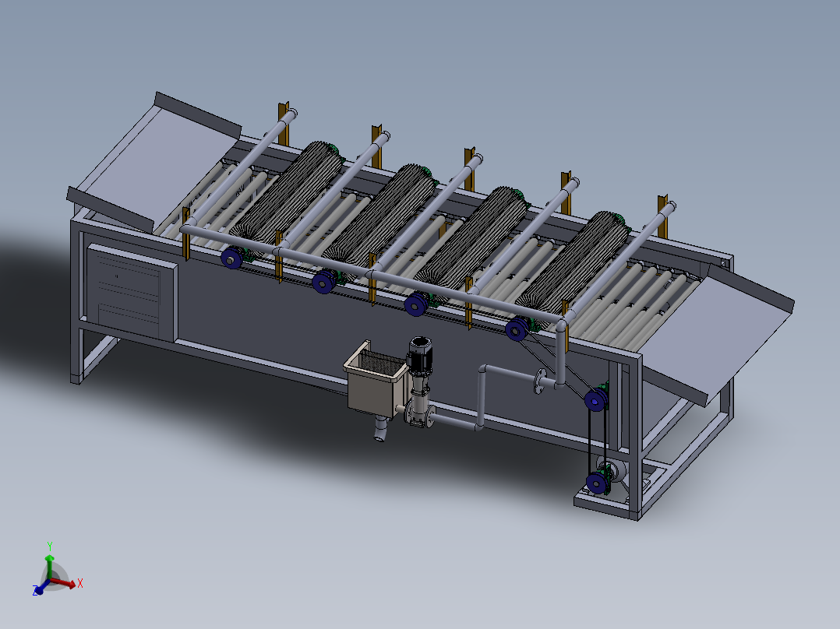840x629 pixels.
Task: Select the right outlet chute plate
Action: (x=718, y=335)
